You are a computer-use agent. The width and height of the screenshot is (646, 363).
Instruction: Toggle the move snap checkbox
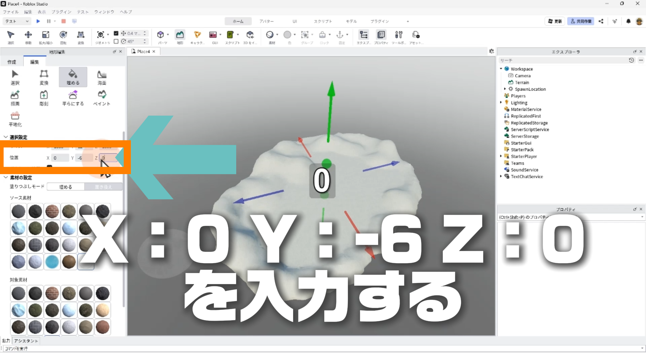pyautogui.click(x=116, y=33)
